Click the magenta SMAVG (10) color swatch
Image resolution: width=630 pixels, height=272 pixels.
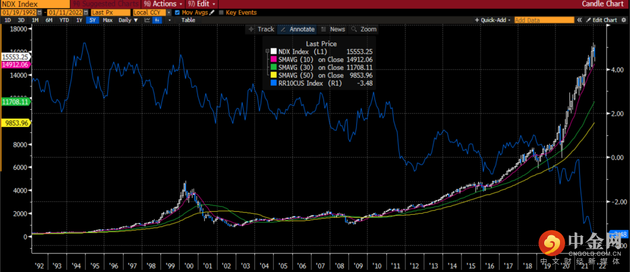pyautogui.click(x=273, y=59)
